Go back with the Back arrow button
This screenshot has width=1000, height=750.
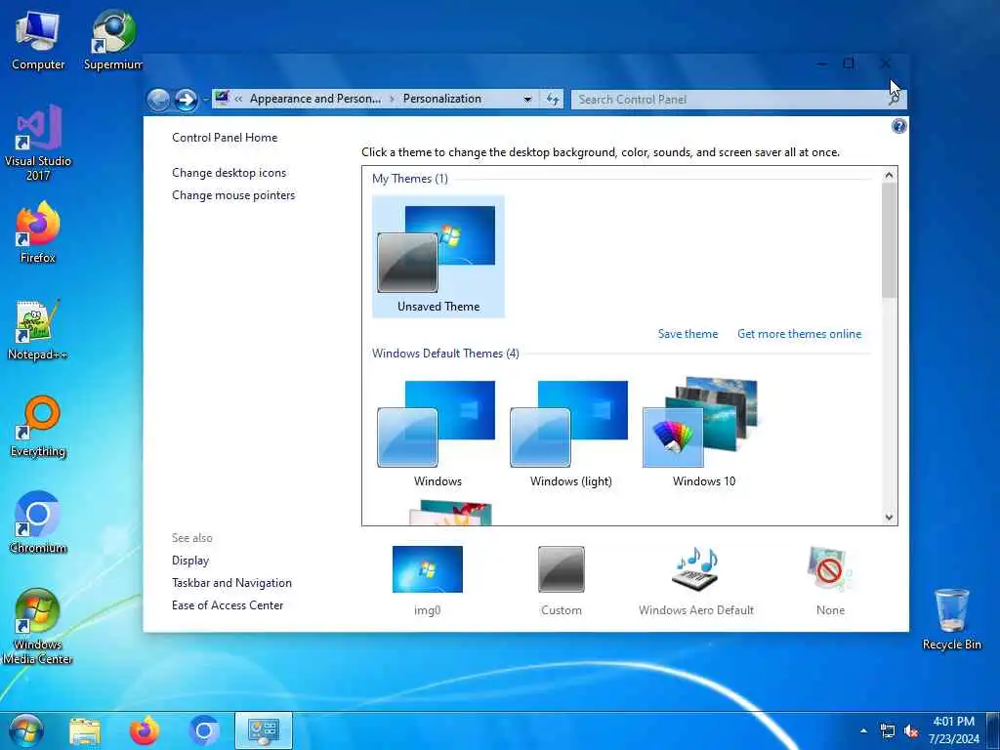coord(158,100)
